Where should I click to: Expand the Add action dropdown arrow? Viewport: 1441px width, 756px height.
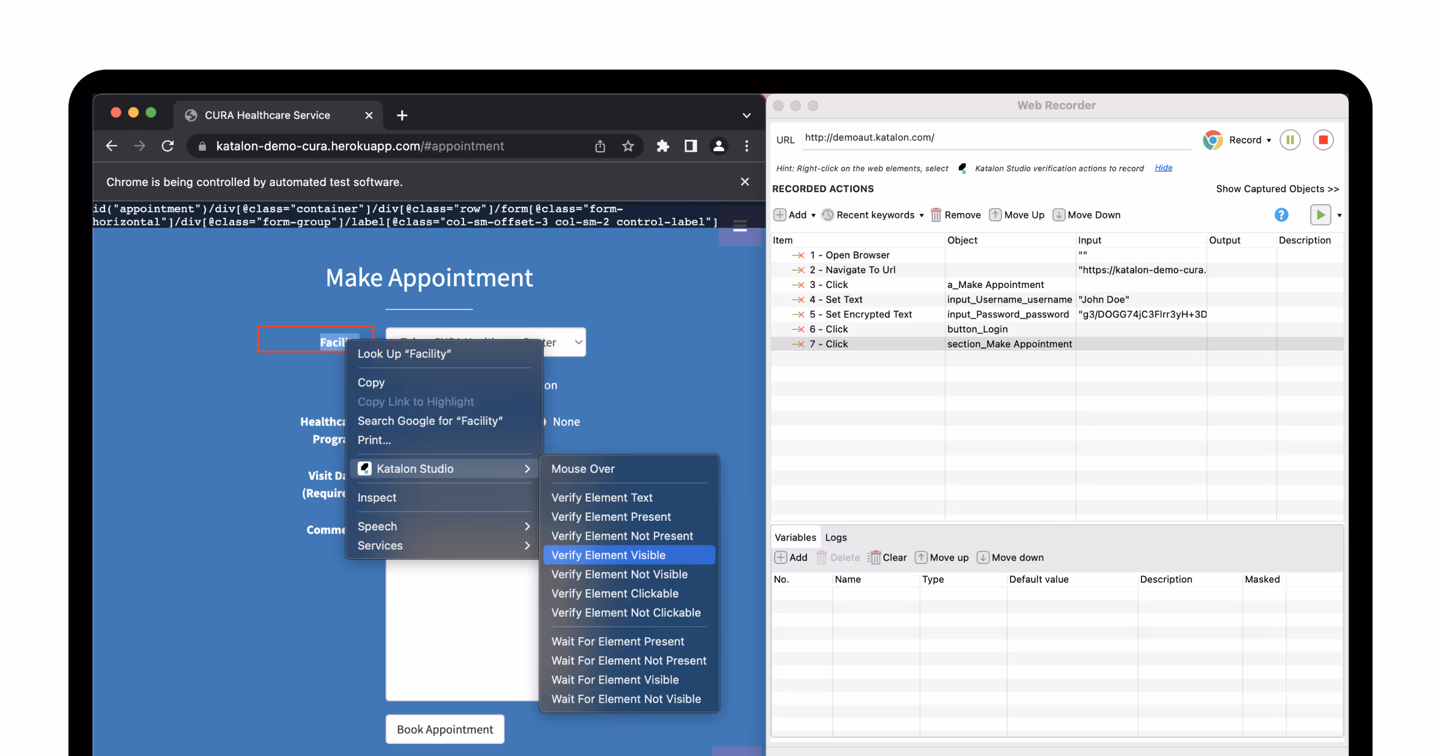[813, 215]
